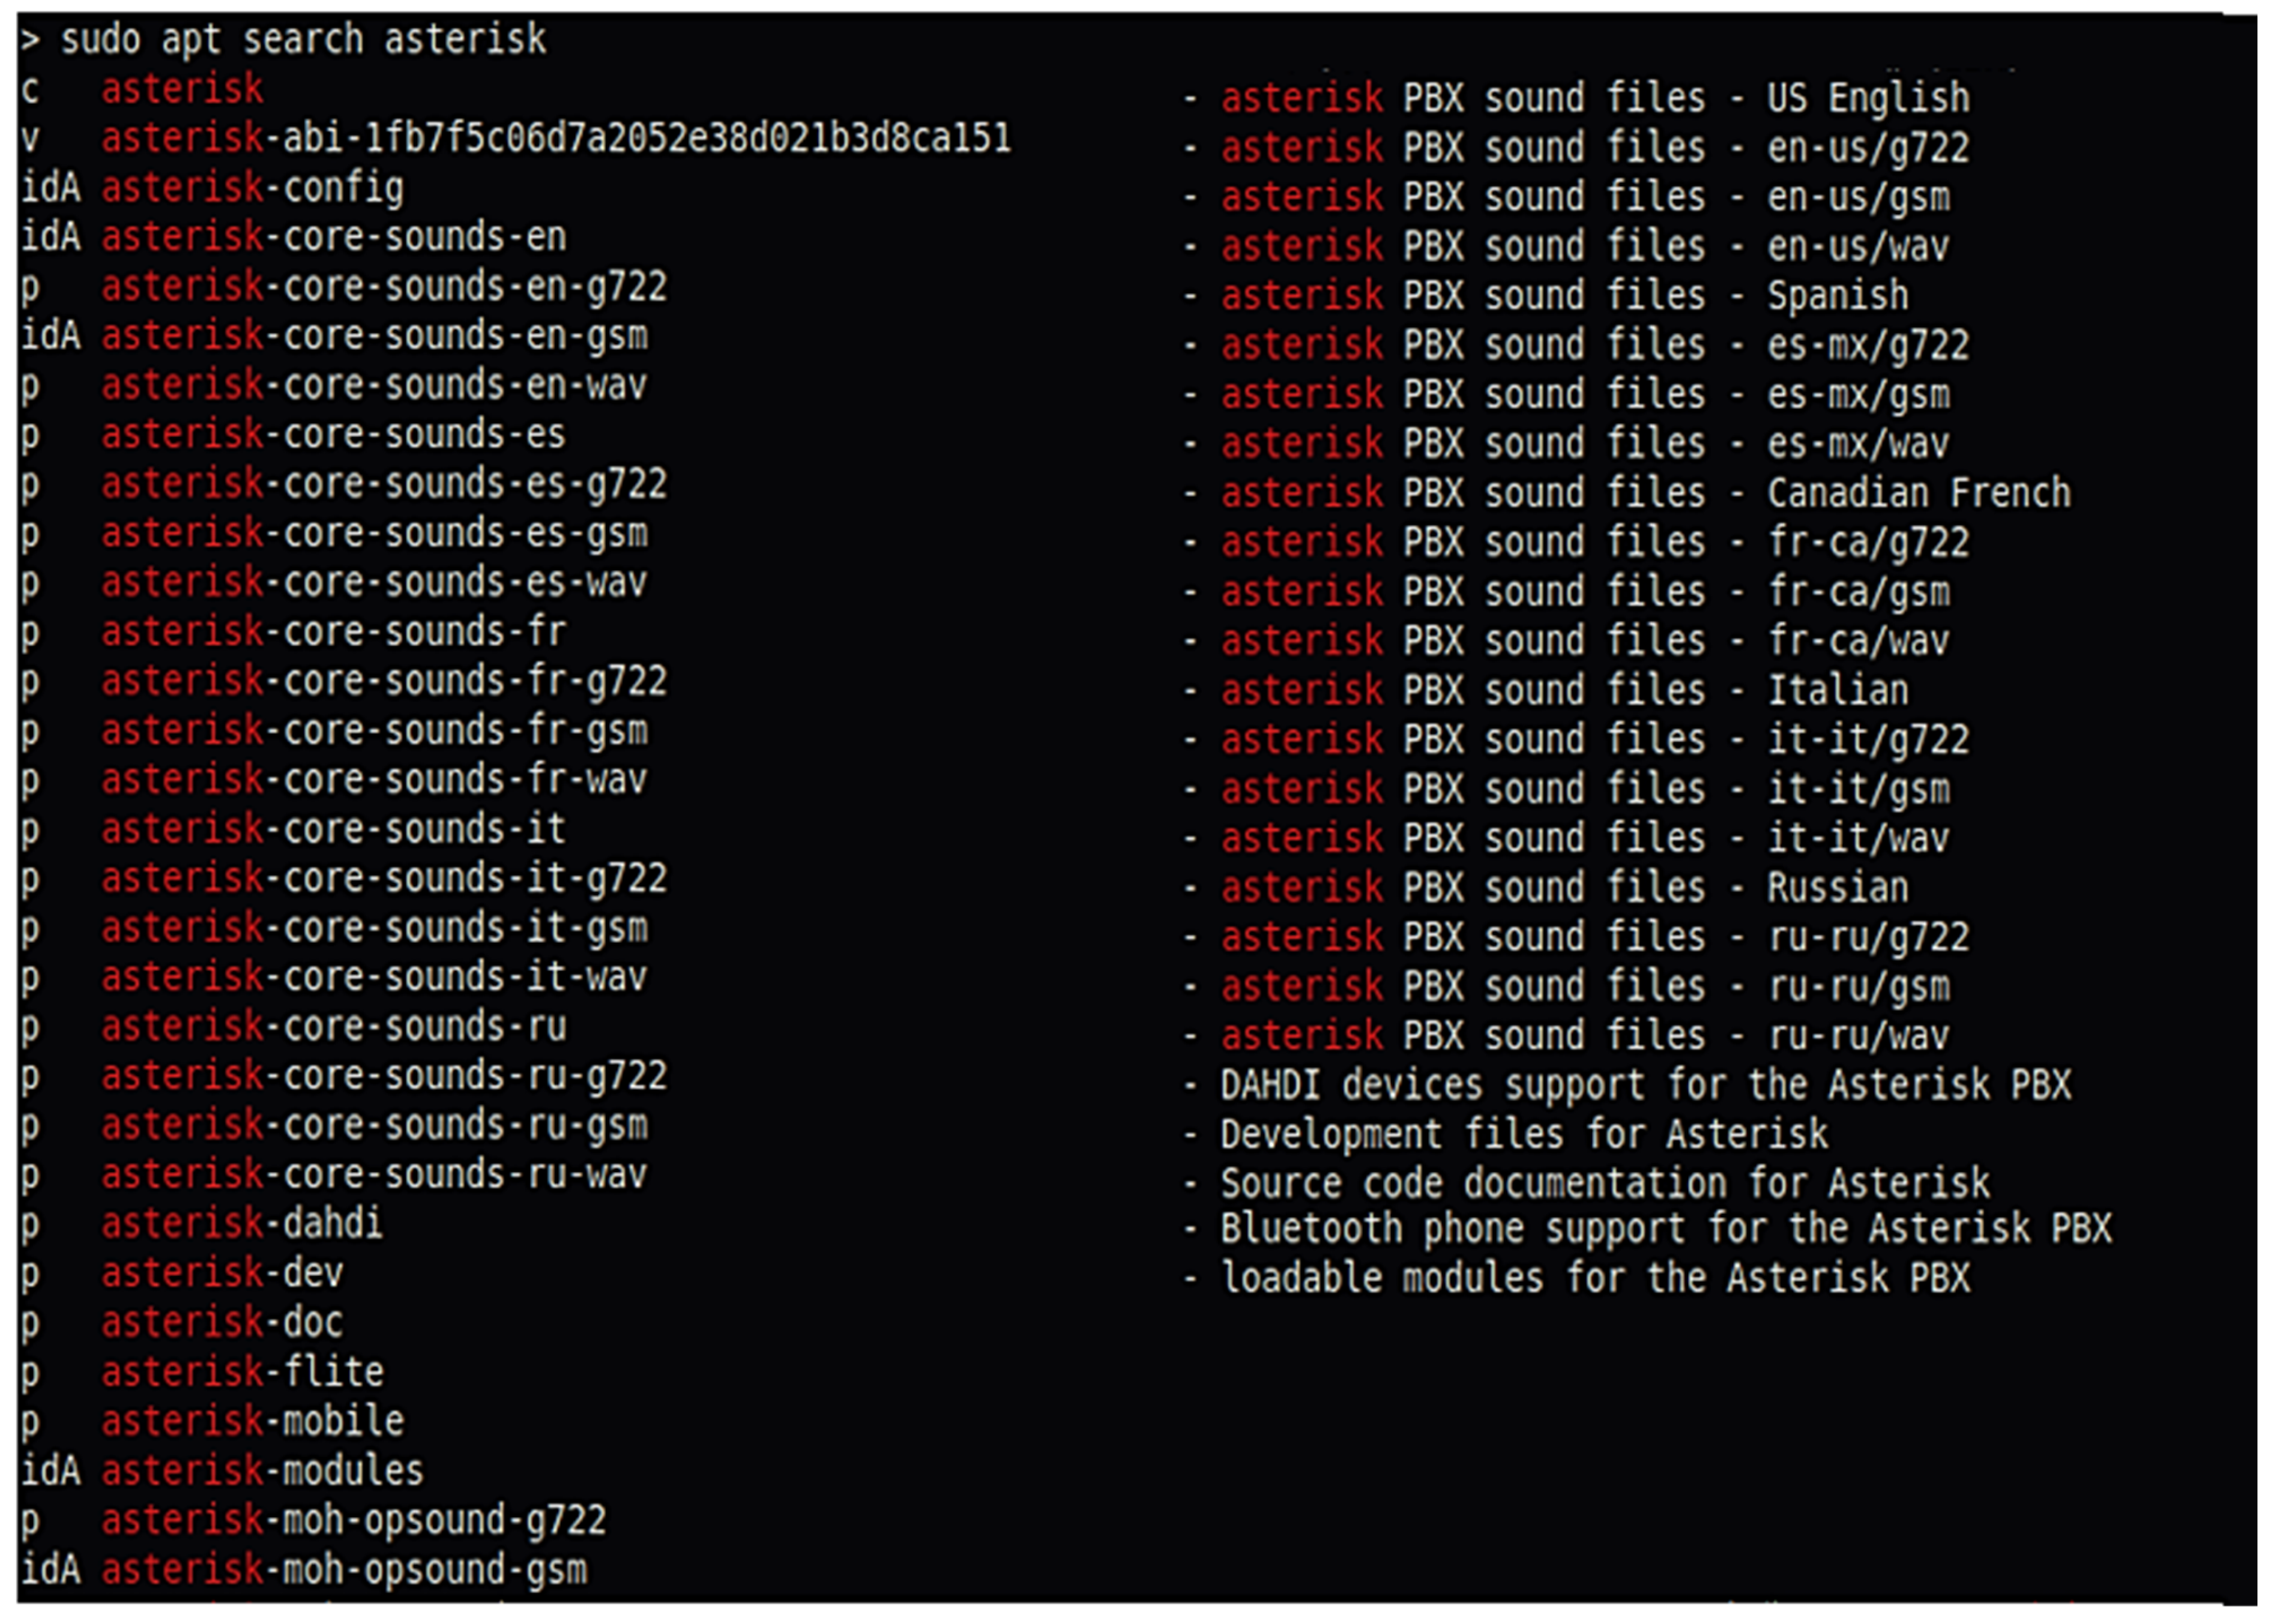Select the asterisk-core-sounds-en-g722 package name
This screenshot has width=2274, height=1624.
[384, 287]
